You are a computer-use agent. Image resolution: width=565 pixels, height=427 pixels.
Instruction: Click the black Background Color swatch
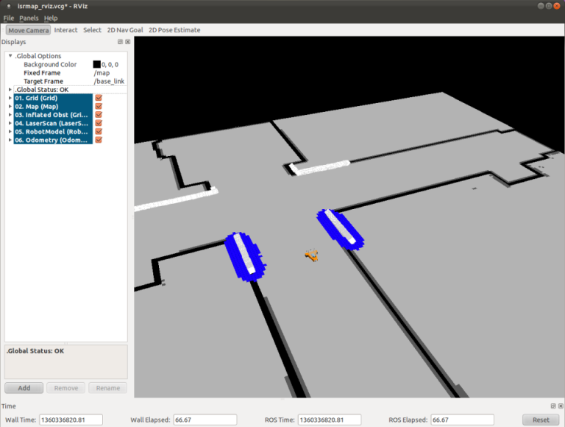coord(96,65)
